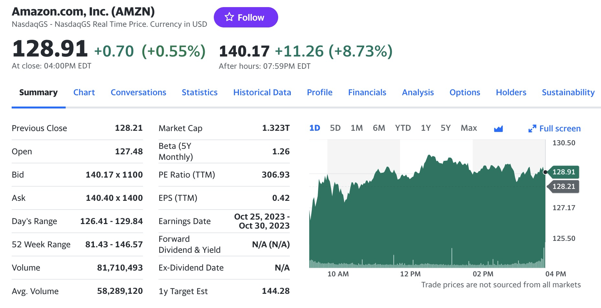
Task: View the Historical Data tab
Action: (262, 92)
